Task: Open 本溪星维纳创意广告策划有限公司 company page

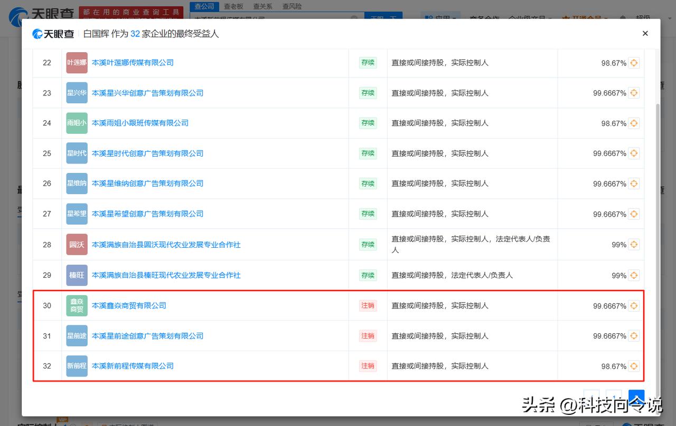Action: [147, 183]
